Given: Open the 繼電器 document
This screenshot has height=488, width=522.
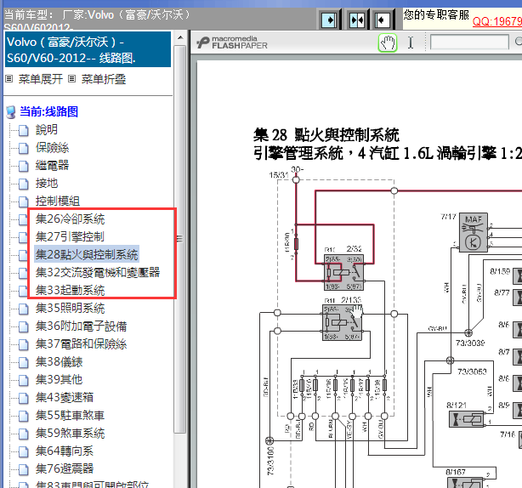Looking at the screenshot, I should point(52,166).
